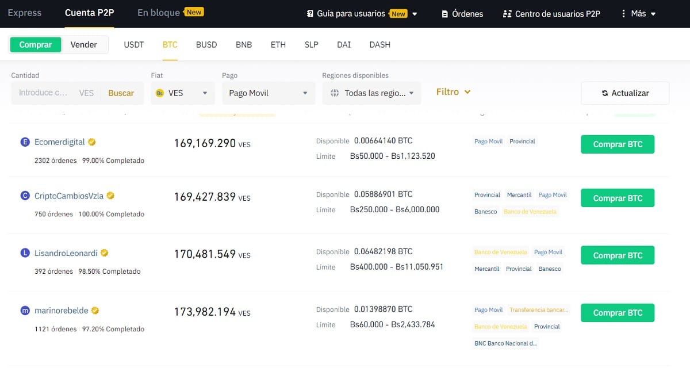Open the marinorebelde merchant profile
This screenshot has height=371, width=690.
pyautogui.click(x=62, y=311)
